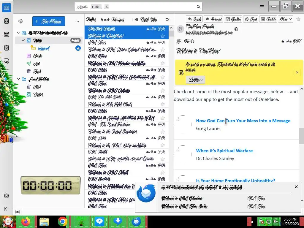
Task: Close the new messages notification popup
Action: tap(296, 187)
